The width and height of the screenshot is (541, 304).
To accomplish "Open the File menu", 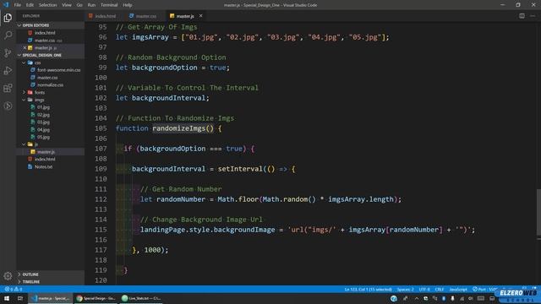I will pyautogui.click(x=17, y=5).
